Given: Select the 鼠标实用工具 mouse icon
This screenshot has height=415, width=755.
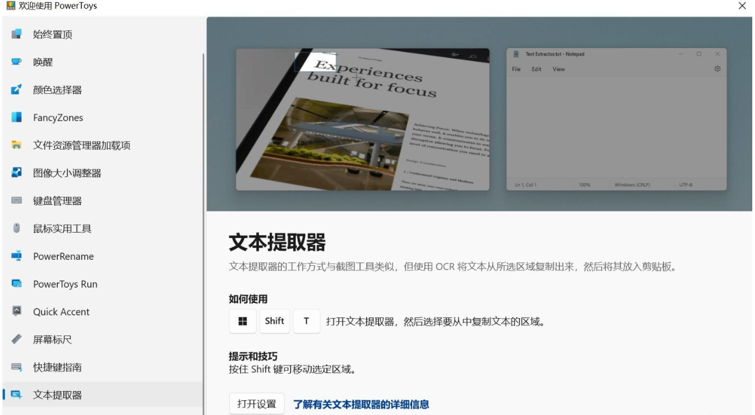Looking at the screenshot, I should coord(16,229).
